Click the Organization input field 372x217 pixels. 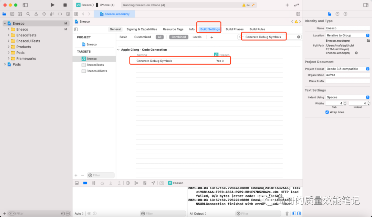348,75
